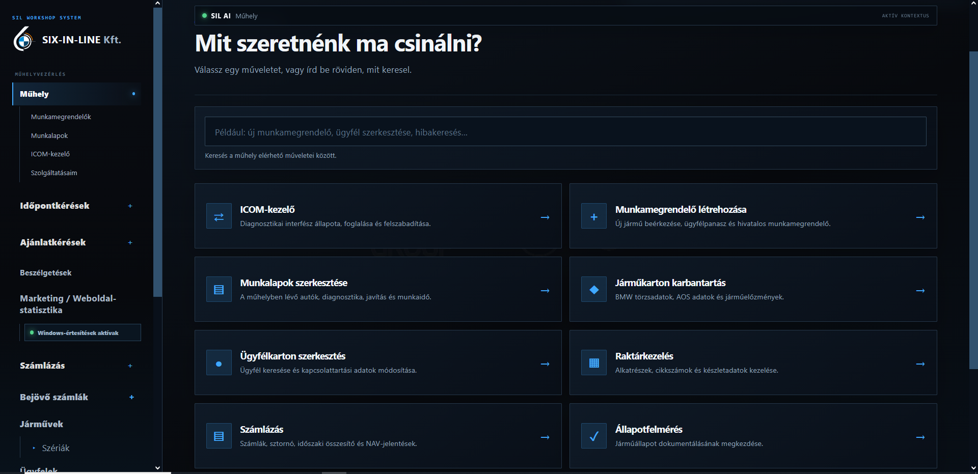Click the arrow on Munkamegrendelő létrehozása card

920,217
